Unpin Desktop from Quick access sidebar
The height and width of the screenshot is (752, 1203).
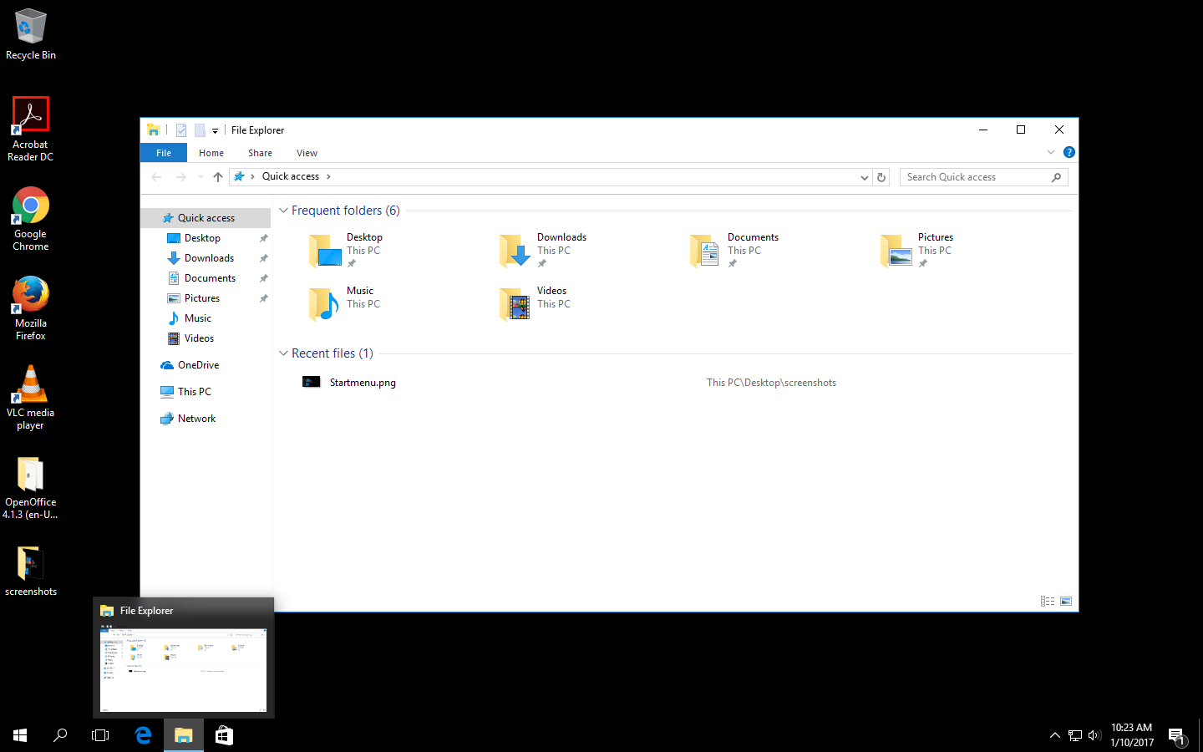tap(263, 238)
